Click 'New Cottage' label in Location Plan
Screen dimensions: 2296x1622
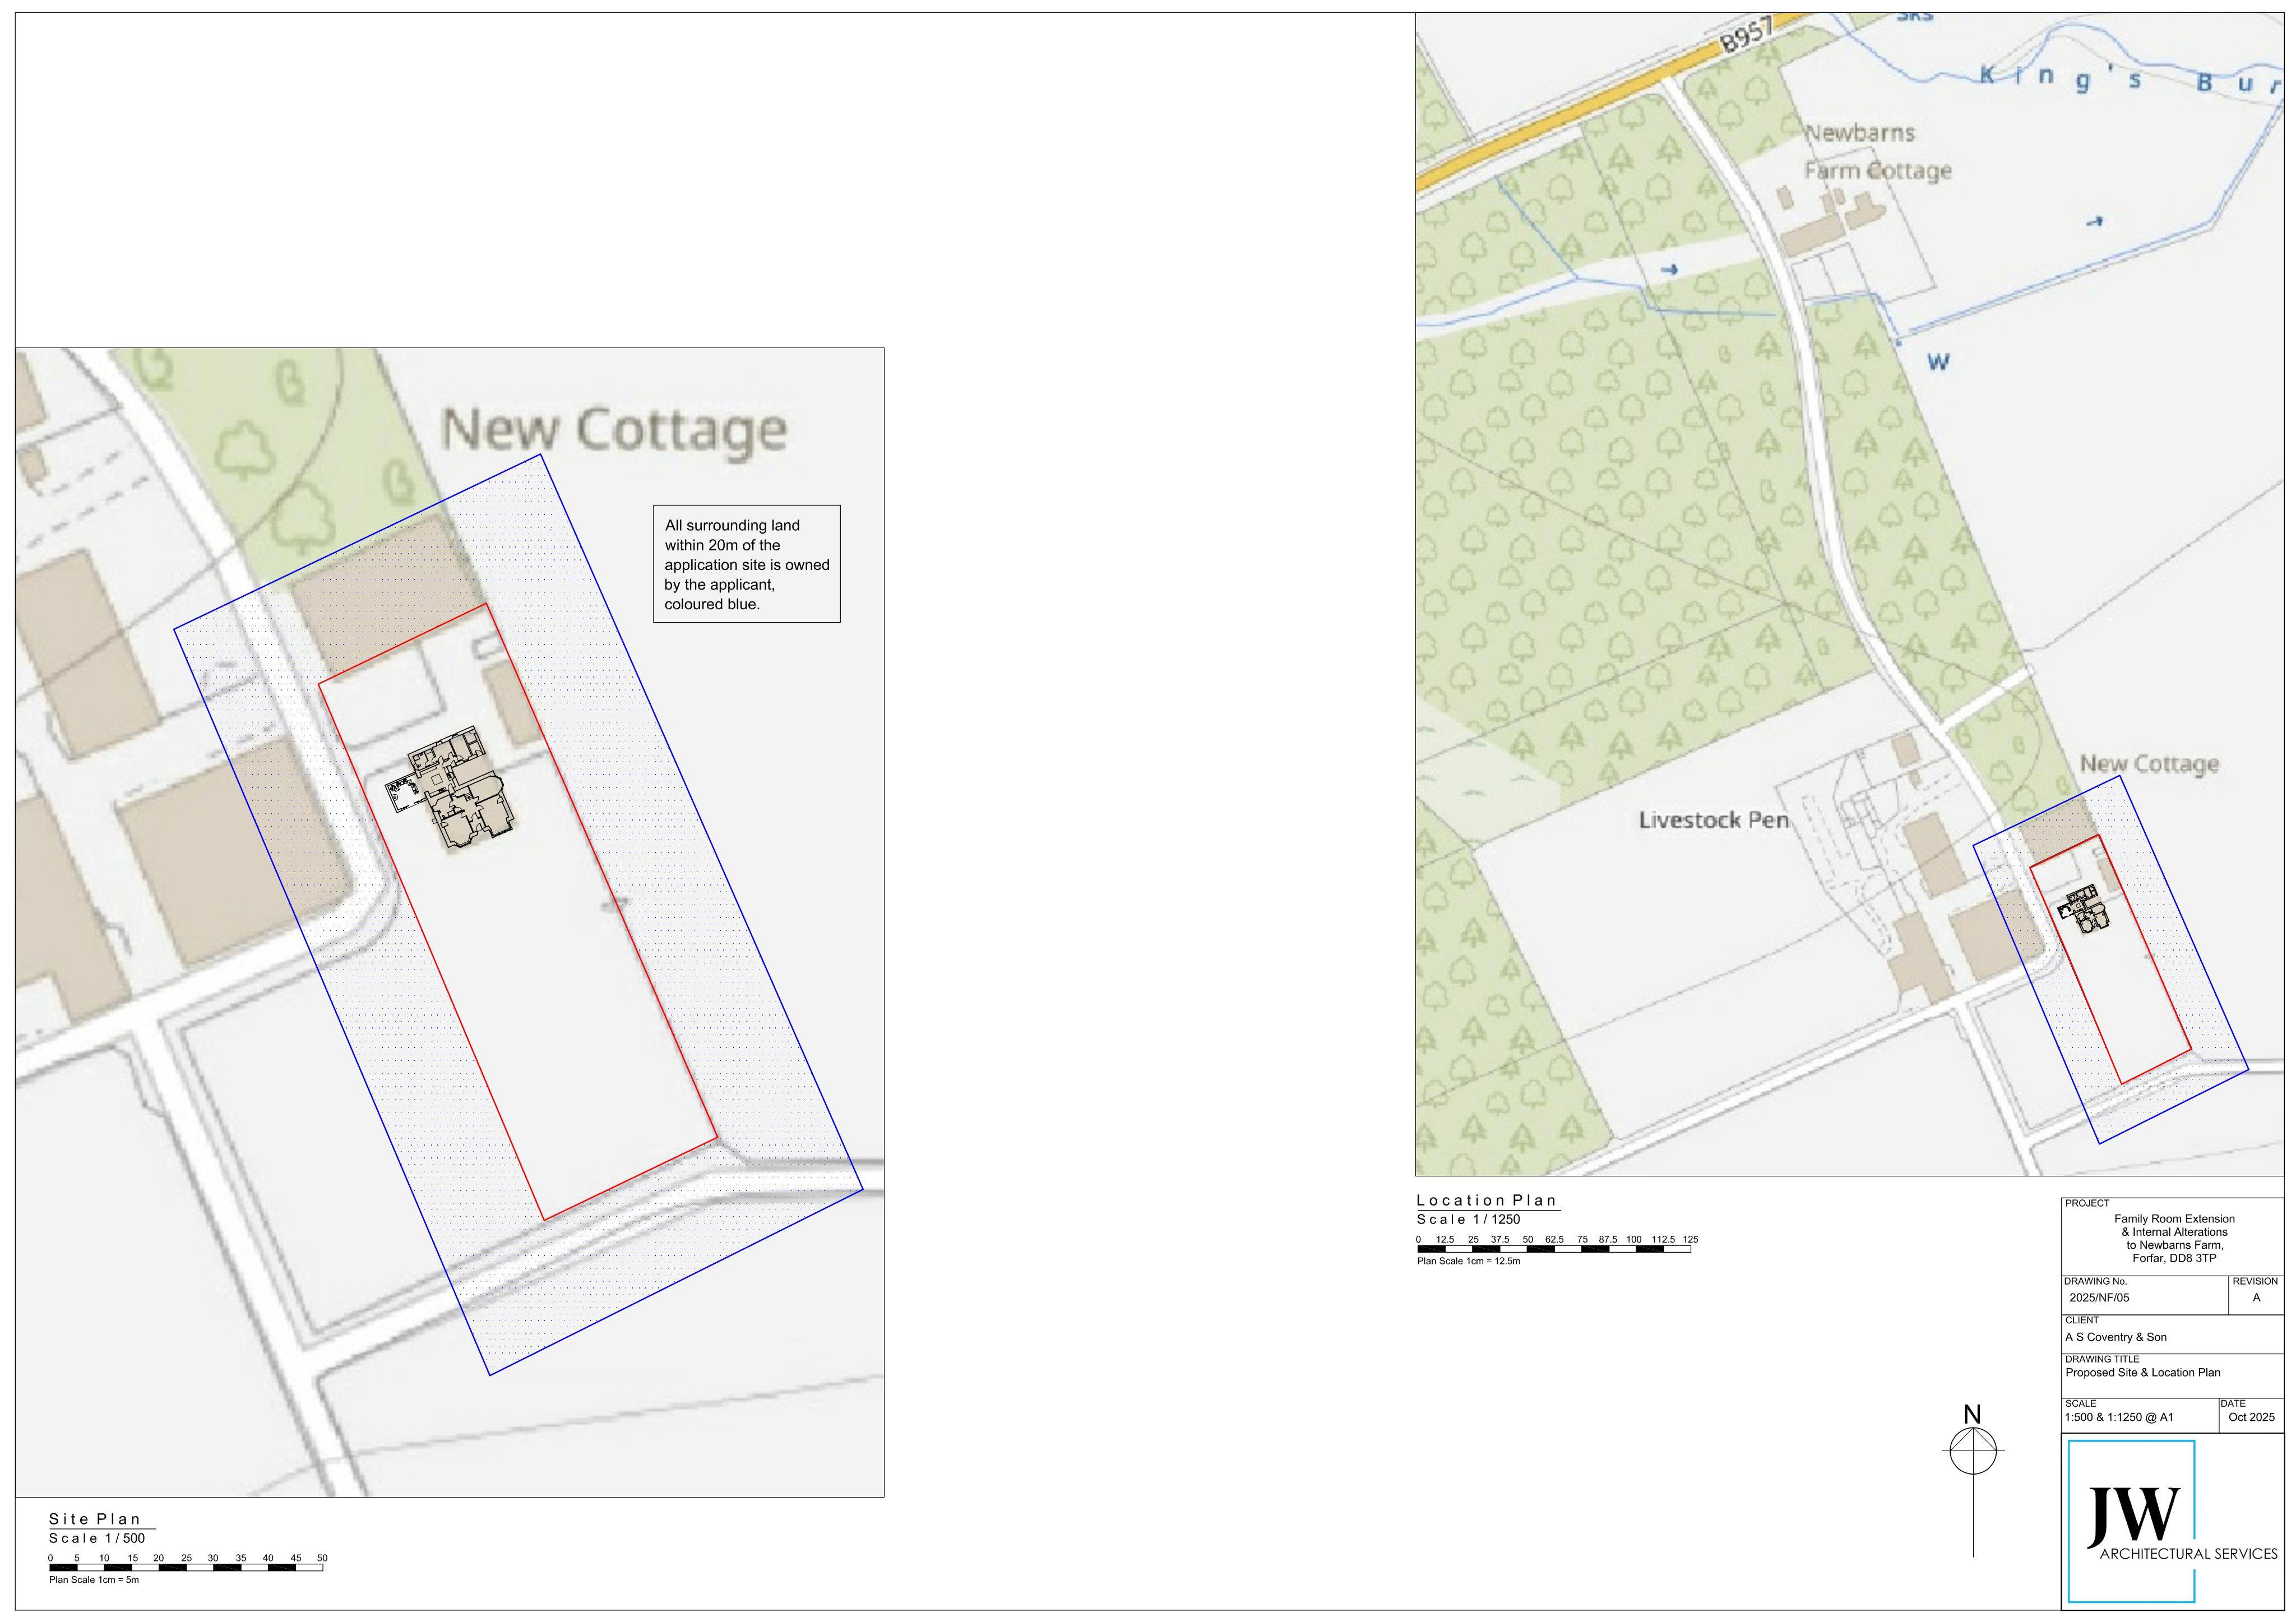pos(2149,764)
